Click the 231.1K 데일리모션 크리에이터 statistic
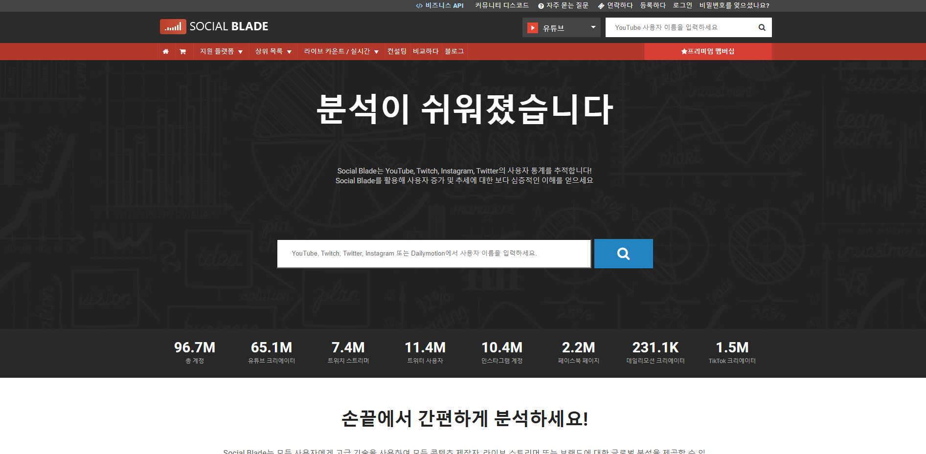The height and width of the screenshot is (454, 926). pos(655,353)
